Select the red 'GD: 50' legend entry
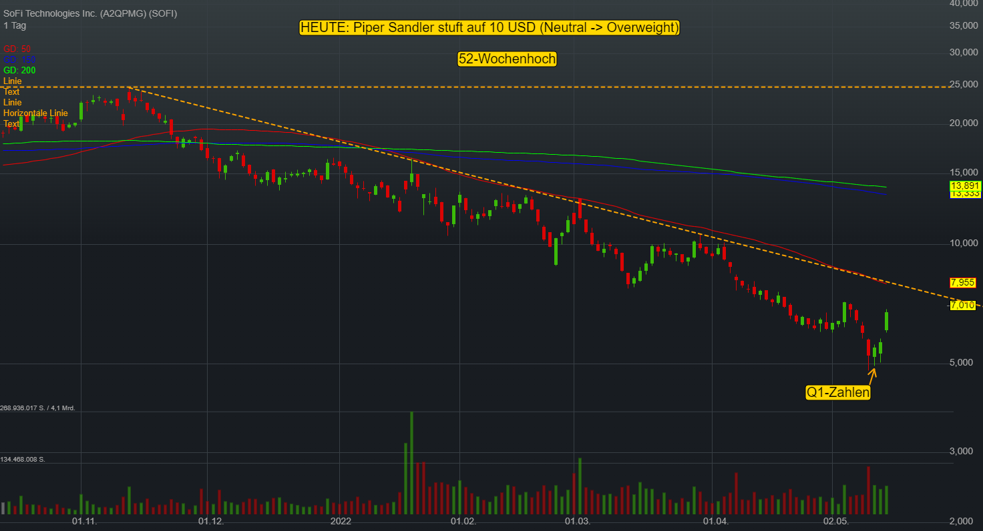 pyautogui.click(x=17, y=49)
